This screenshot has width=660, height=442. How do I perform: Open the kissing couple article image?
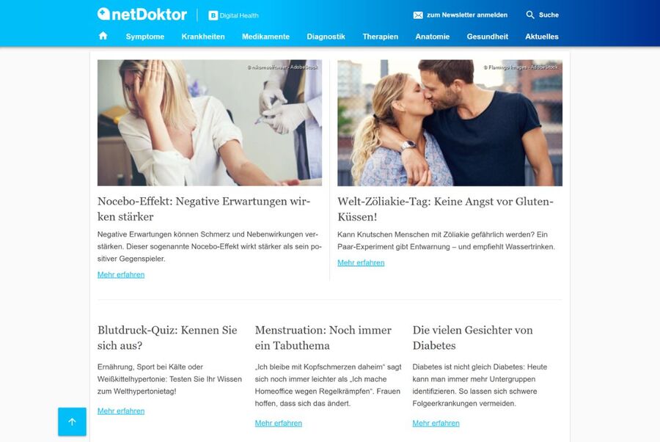pyautogui.click(x=450, y=123)
